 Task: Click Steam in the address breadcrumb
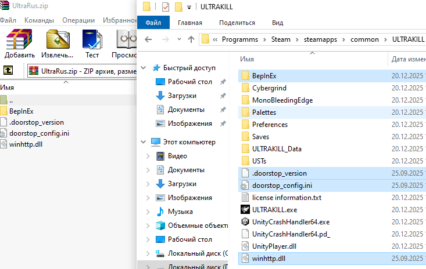281,39
